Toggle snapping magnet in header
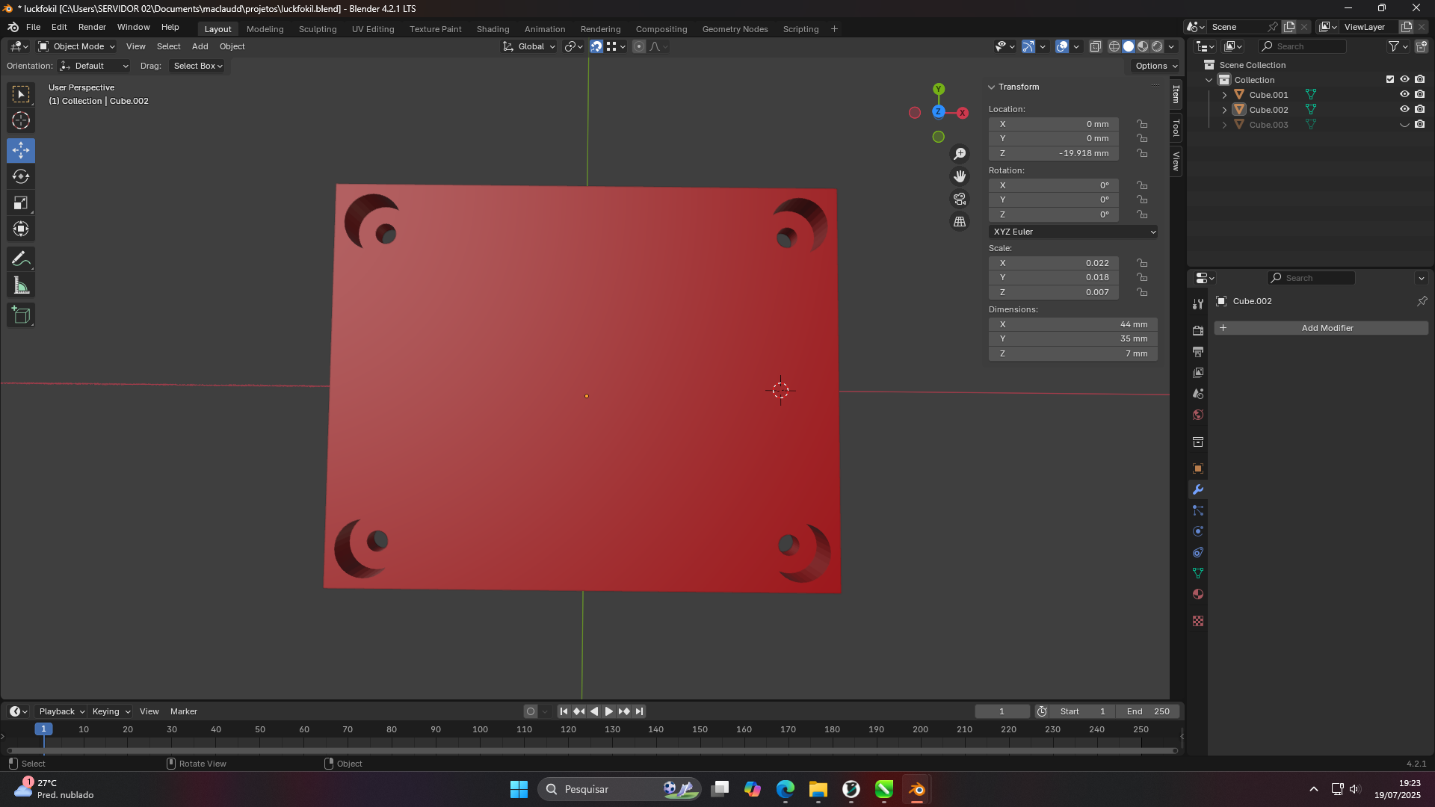1435x807 pixels. [596, 46]
